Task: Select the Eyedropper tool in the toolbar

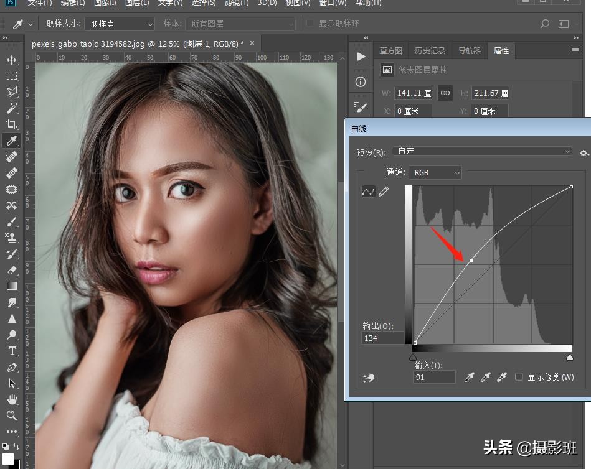Action: (x=12, y=141)
